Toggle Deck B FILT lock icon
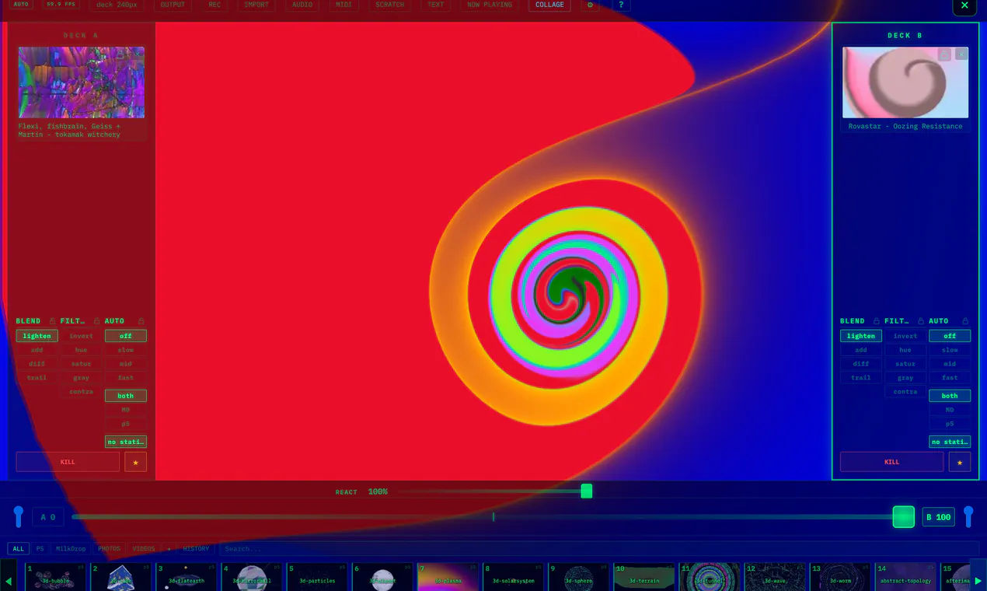This screenshot has width=987, height=591. [x=921, y=321]
